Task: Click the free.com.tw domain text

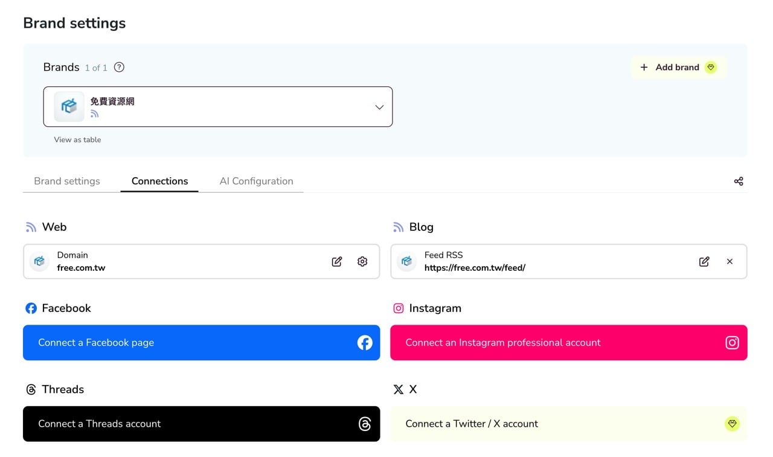Action: (81, 268)
